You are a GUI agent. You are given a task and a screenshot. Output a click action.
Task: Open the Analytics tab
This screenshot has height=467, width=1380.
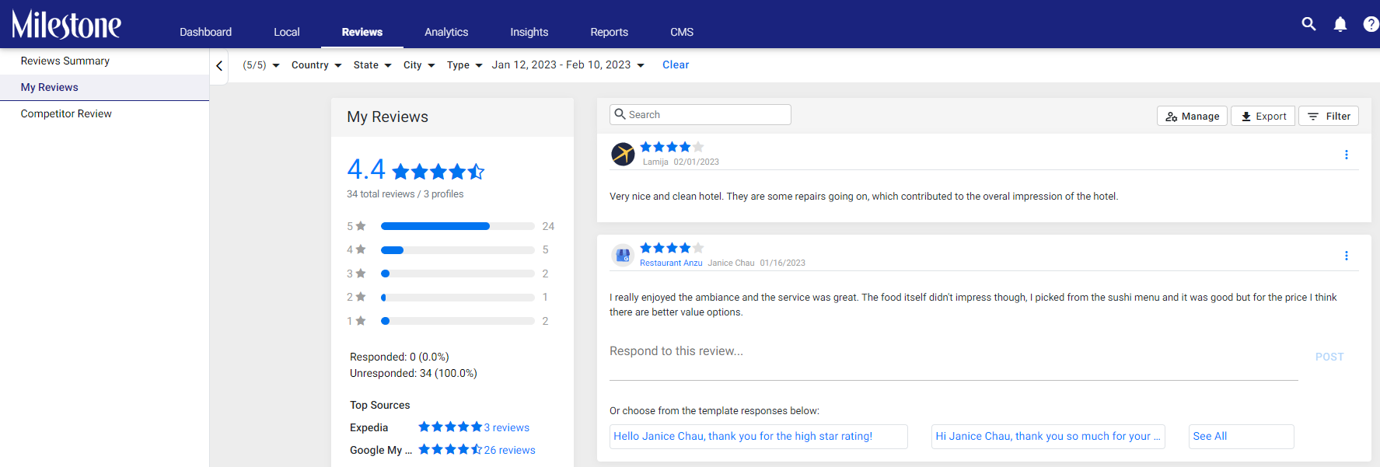click(x=446, y=32)
